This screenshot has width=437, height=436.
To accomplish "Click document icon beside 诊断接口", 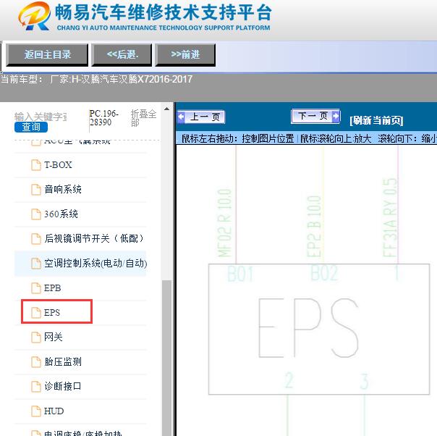I will click(36, 386).
